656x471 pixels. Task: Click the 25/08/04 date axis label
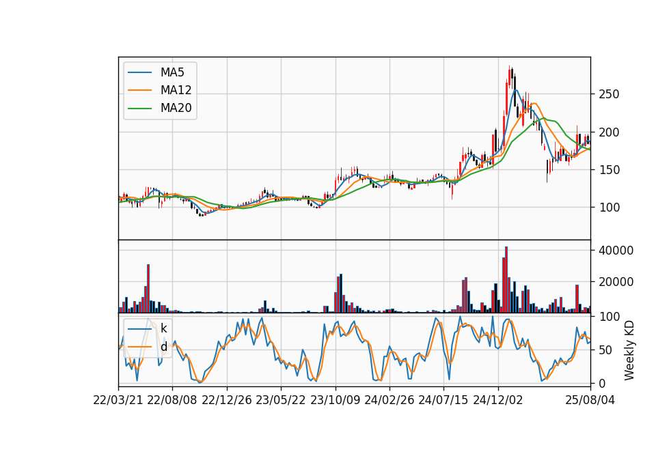click(x=590, y=400)
